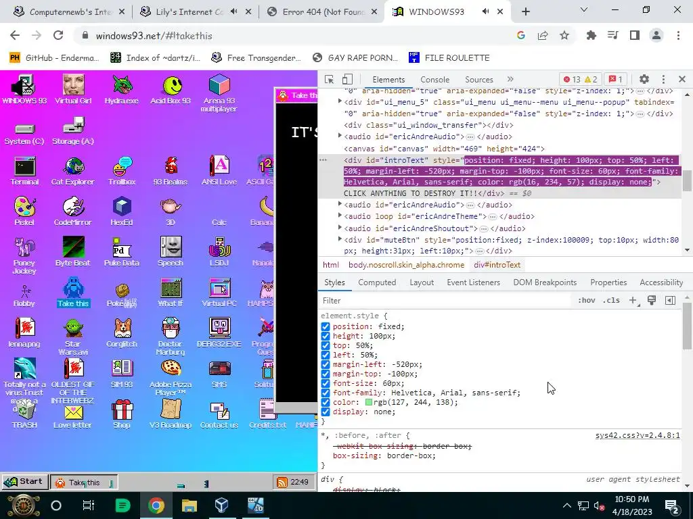Open the Chrome tab search dropdown

[x=584, y=9]
